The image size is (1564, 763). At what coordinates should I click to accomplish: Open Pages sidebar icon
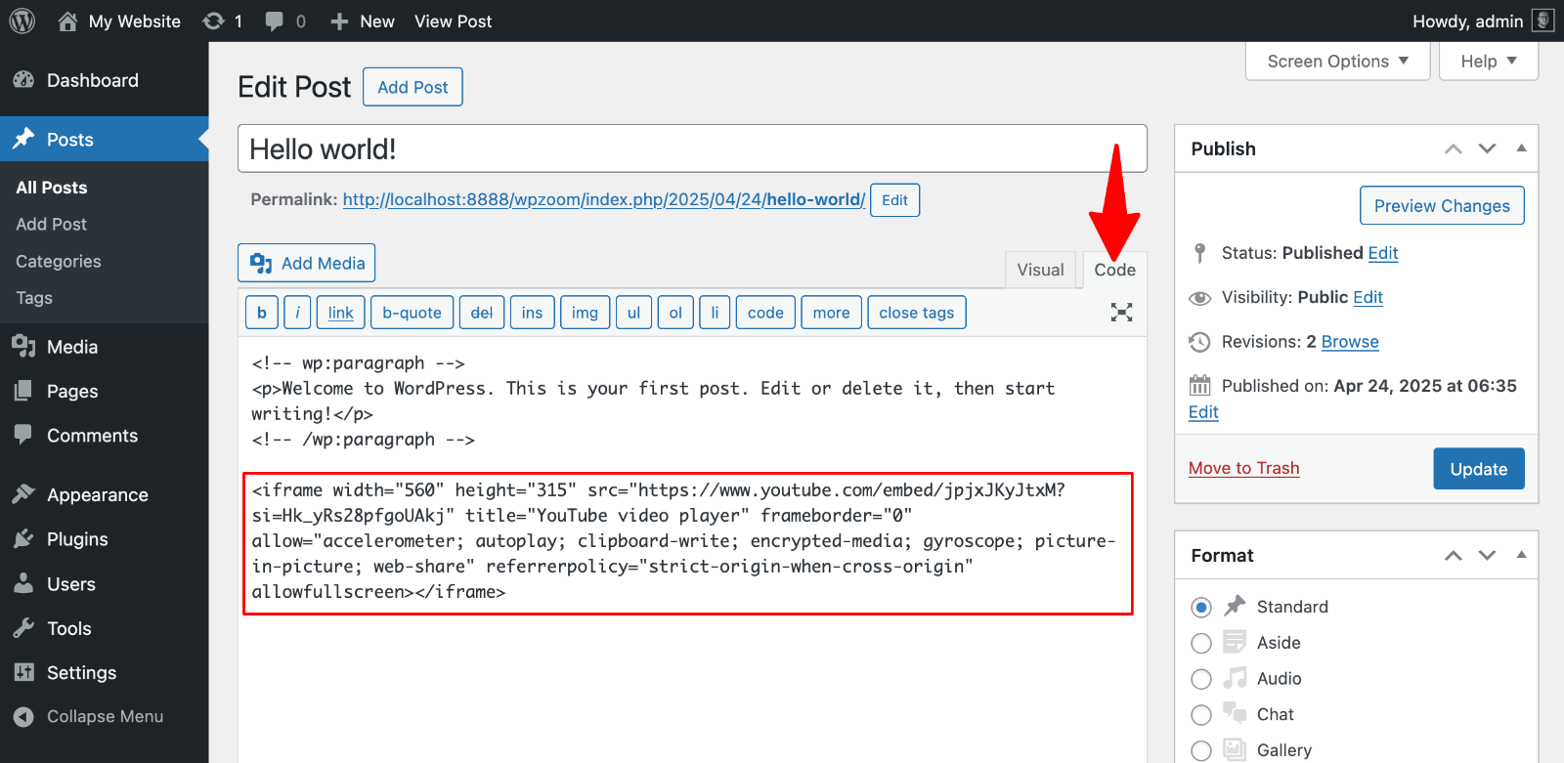pos(23,391)
